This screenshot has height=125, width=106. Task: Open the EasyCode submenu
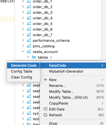pyautogui.click(x=73, y=66)
